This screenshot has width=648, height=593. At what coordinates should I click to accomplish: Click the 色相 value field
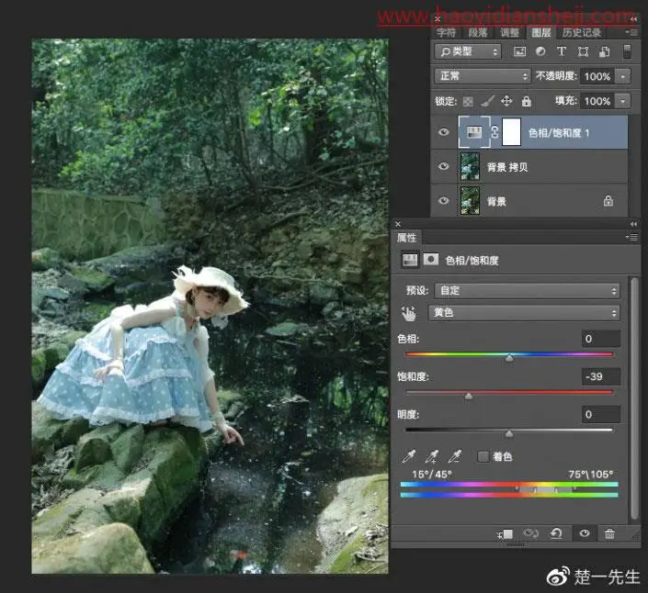coord(600,339)
